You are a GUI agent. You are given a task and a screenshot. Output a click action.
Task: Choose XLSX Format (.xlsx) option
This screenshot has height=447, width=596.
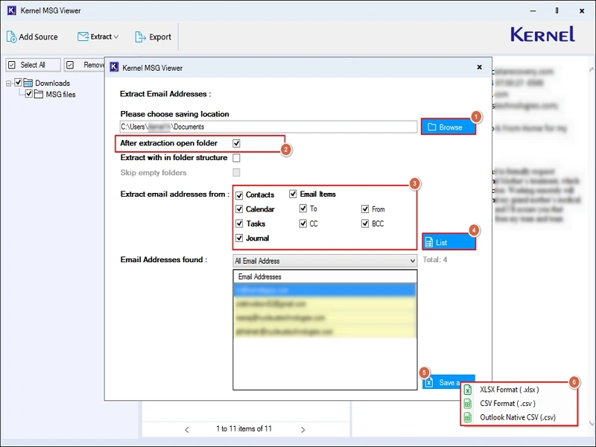pos(509,390)
